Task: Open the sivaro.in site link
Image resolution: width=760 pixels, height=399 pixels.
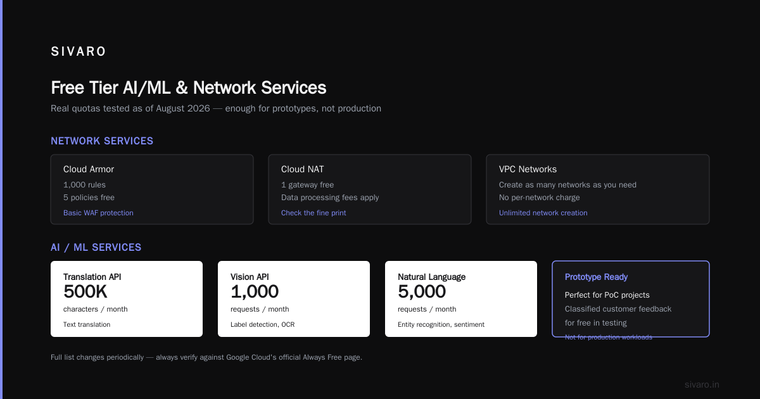Action: (x=702, y=384)
